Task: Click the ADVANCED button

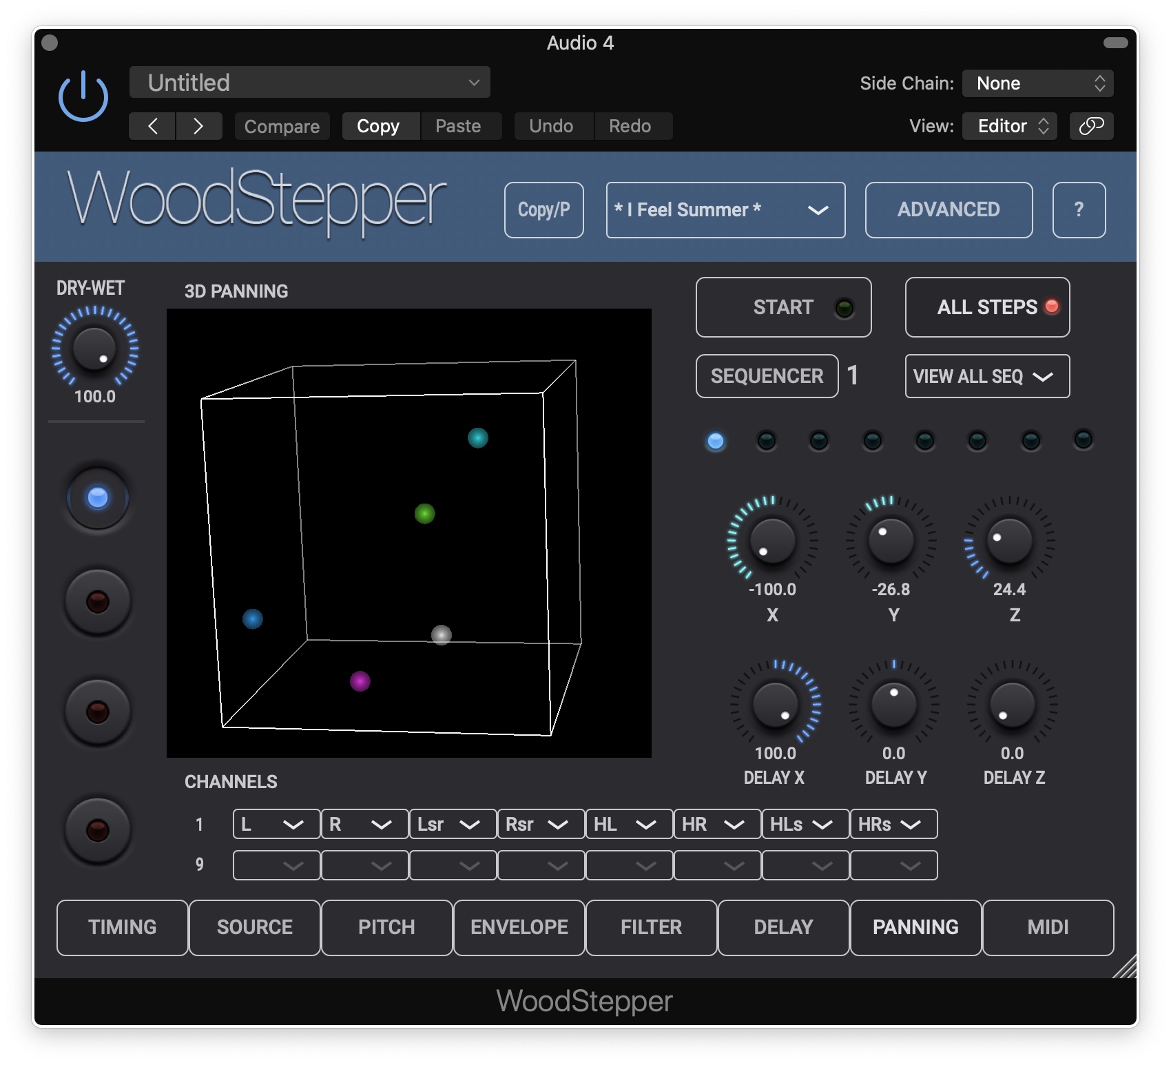Action: 948,210
